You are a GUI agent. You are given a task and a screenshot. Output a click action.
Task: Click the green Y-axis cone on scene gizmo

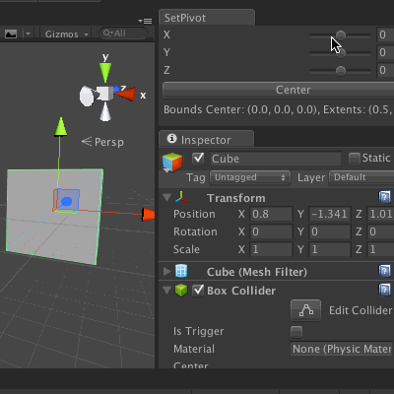[105, 73]
